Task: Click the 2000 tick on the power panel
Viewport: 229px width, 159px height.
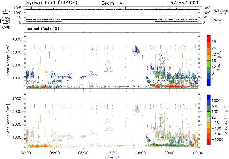Action: [17, 65]
